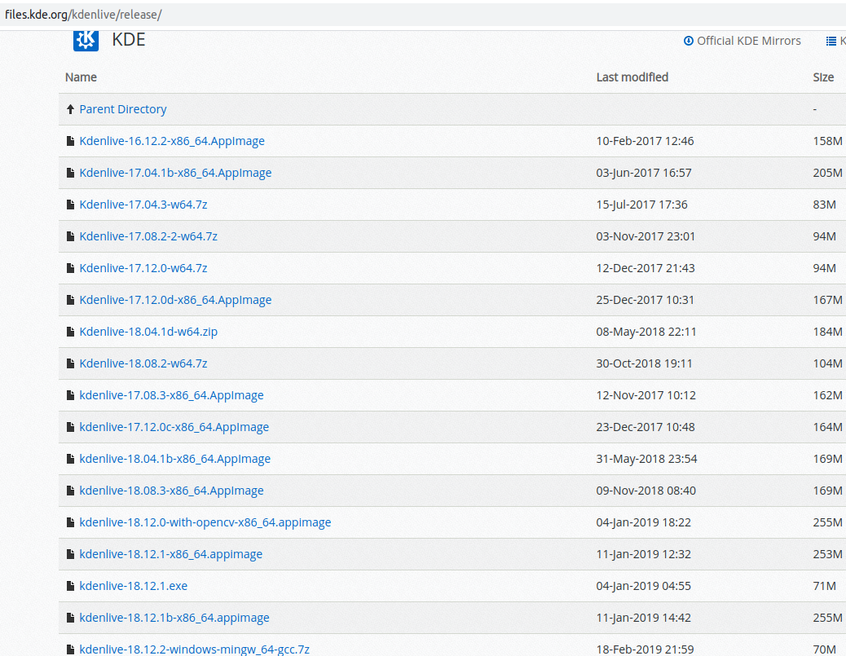Screen dimensions: 846x656
Task: Click file icon beside Kdenlive-16.12.2-x86_64.AppImage
Action: [70, 141]
